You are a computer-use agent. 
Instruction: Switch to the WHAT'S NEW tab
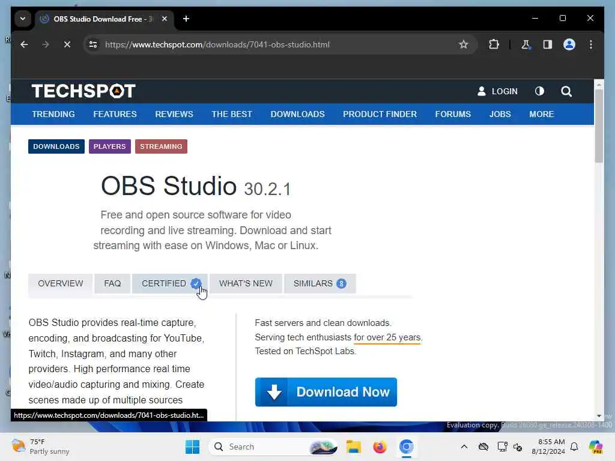pyautogui.click(x=246, y=283)
